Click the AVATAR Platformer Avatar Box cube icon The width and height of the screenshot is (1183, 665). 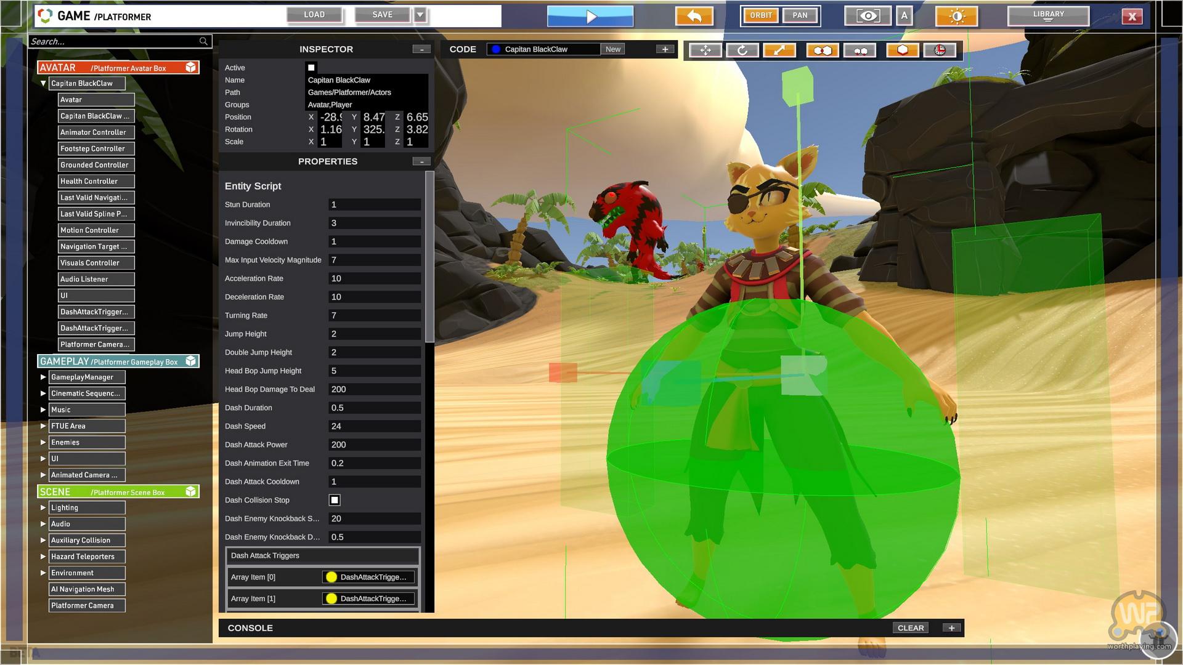[191, 68]
